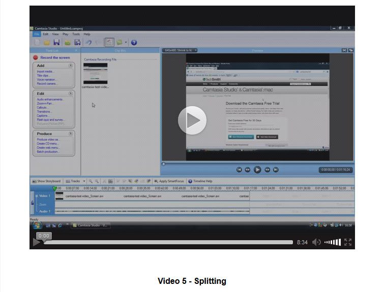The width and height of the screenshot is (384, 292).
Task: Click Timeline Help button
Action: click(x=200, y=181)
